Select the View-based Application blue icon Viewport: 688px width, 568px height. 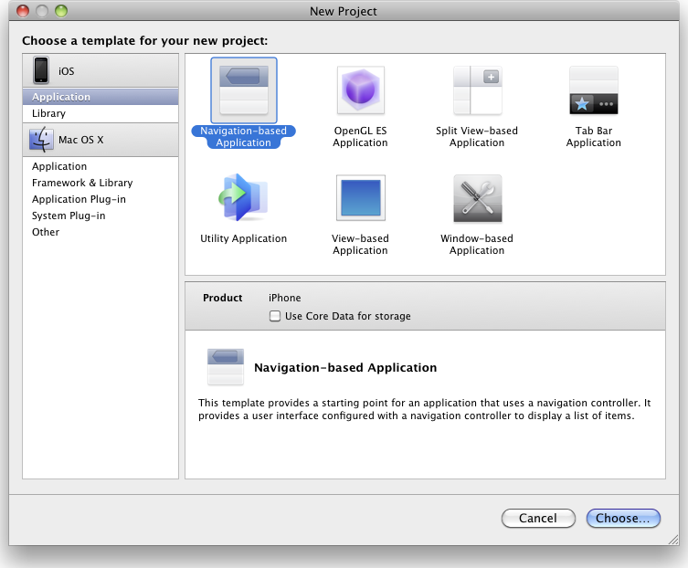click(x=361, y=198)
